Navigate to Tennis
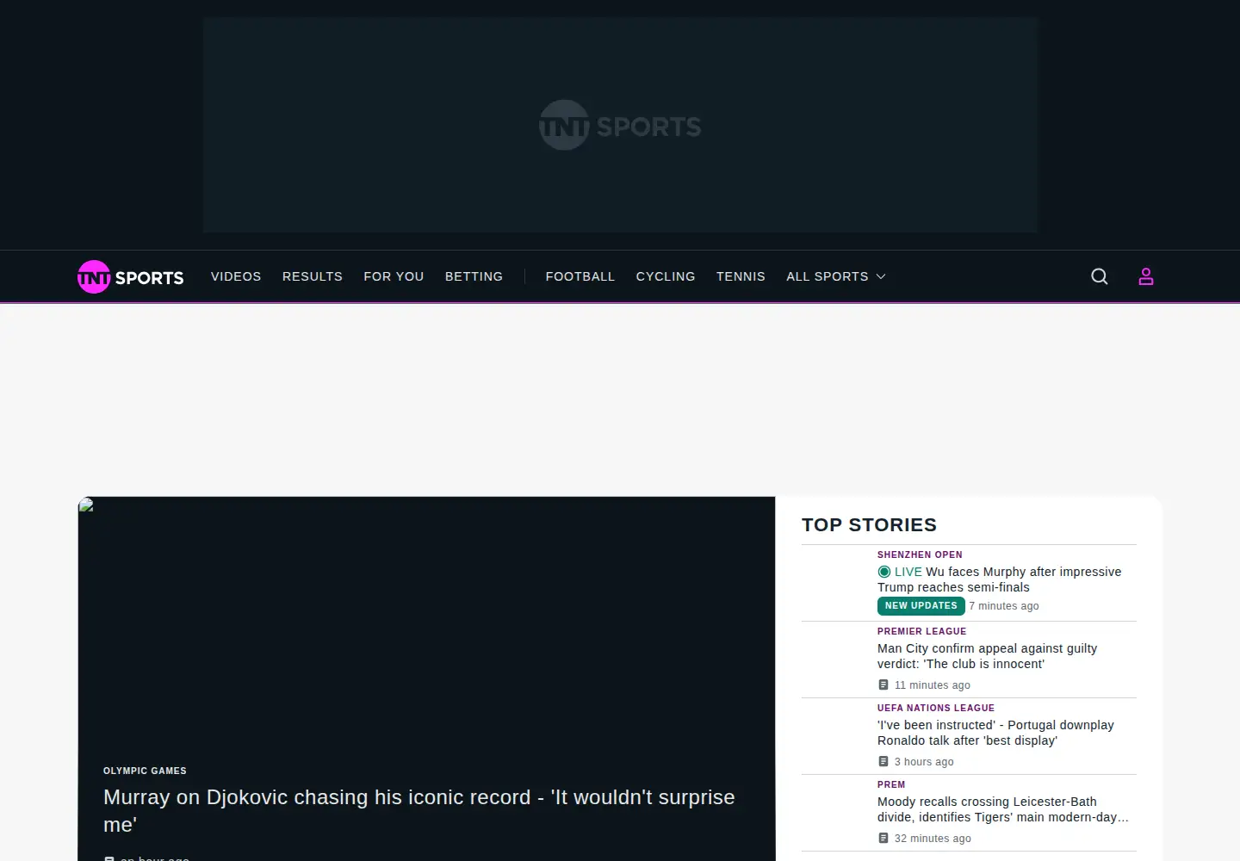Image resolution: width=1240 pixels, height=861 pixels. pyautogui.click(x=741, y=276)
